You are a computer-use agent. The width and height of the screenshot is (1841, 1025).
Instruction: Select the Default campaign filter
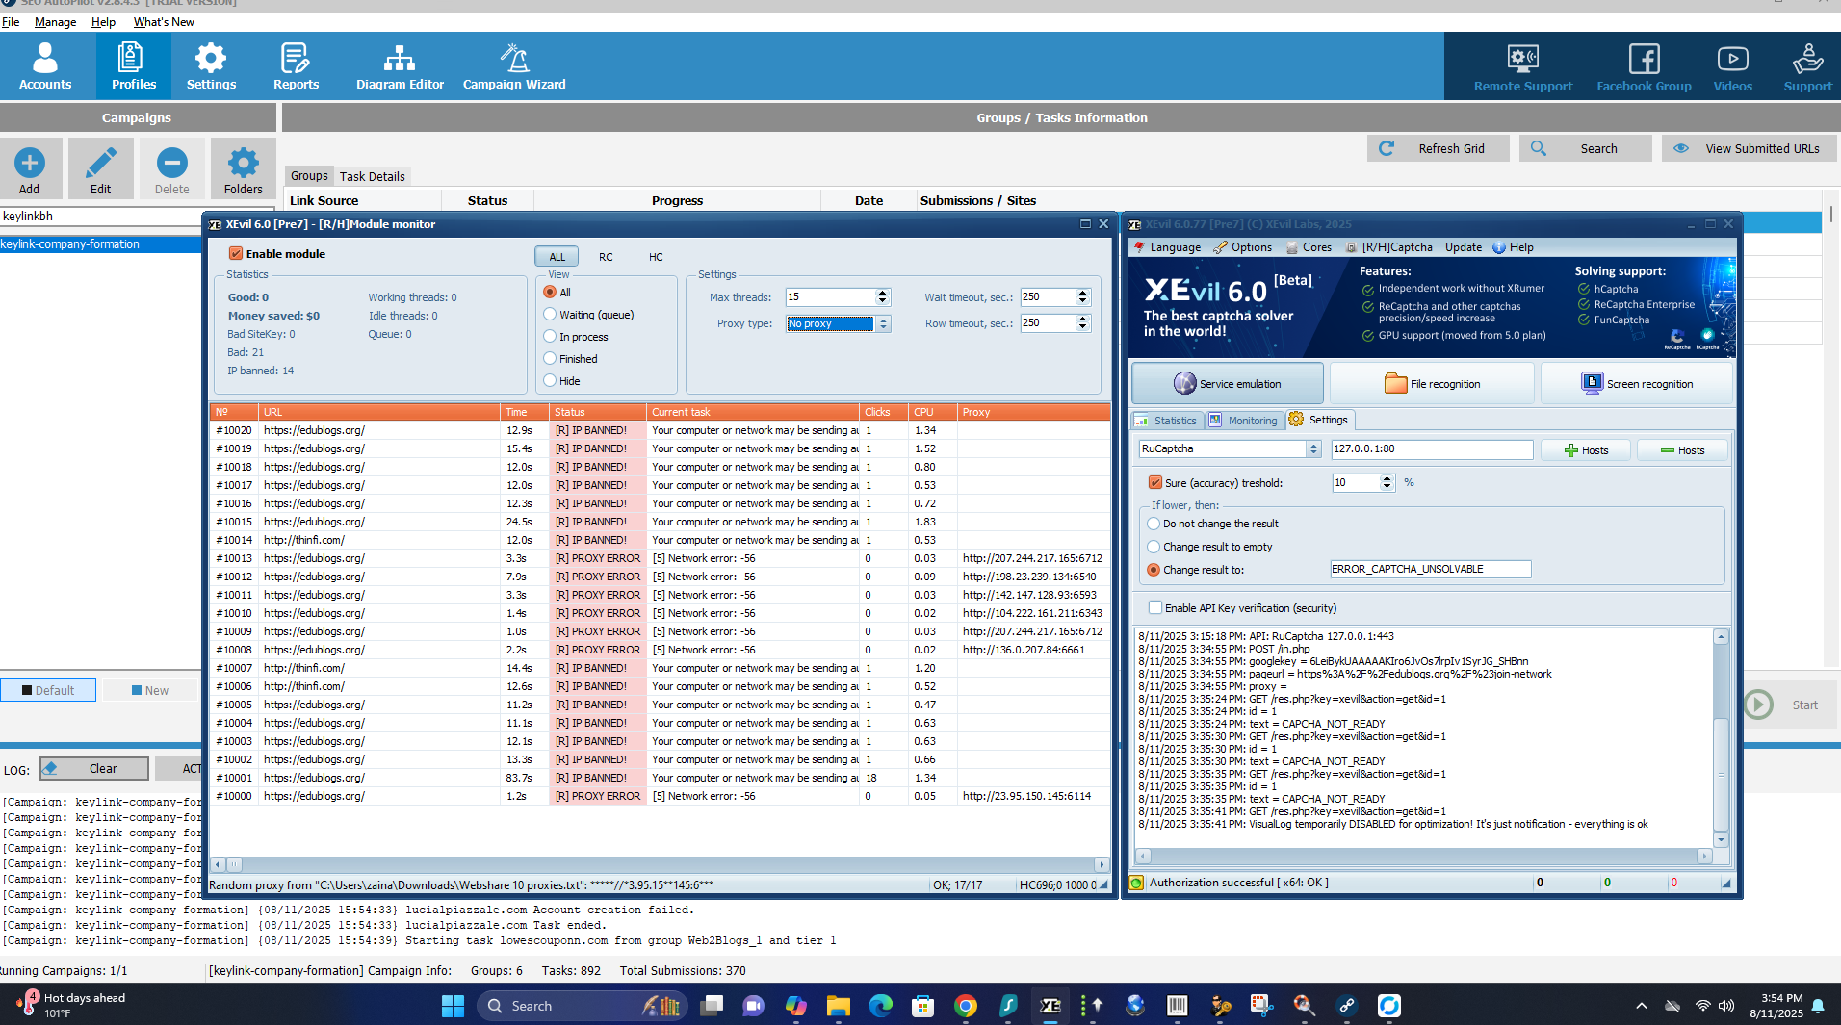48,690
